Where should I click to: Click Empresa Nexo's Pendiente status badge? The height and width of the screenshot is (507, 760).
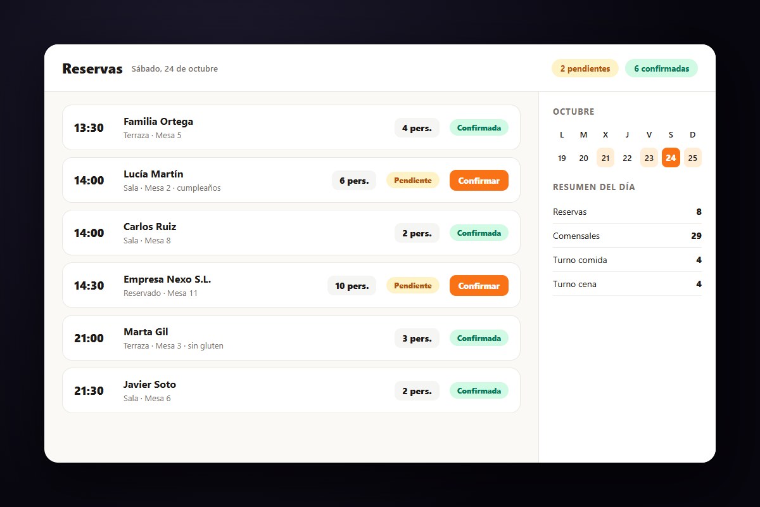(413, 286)
